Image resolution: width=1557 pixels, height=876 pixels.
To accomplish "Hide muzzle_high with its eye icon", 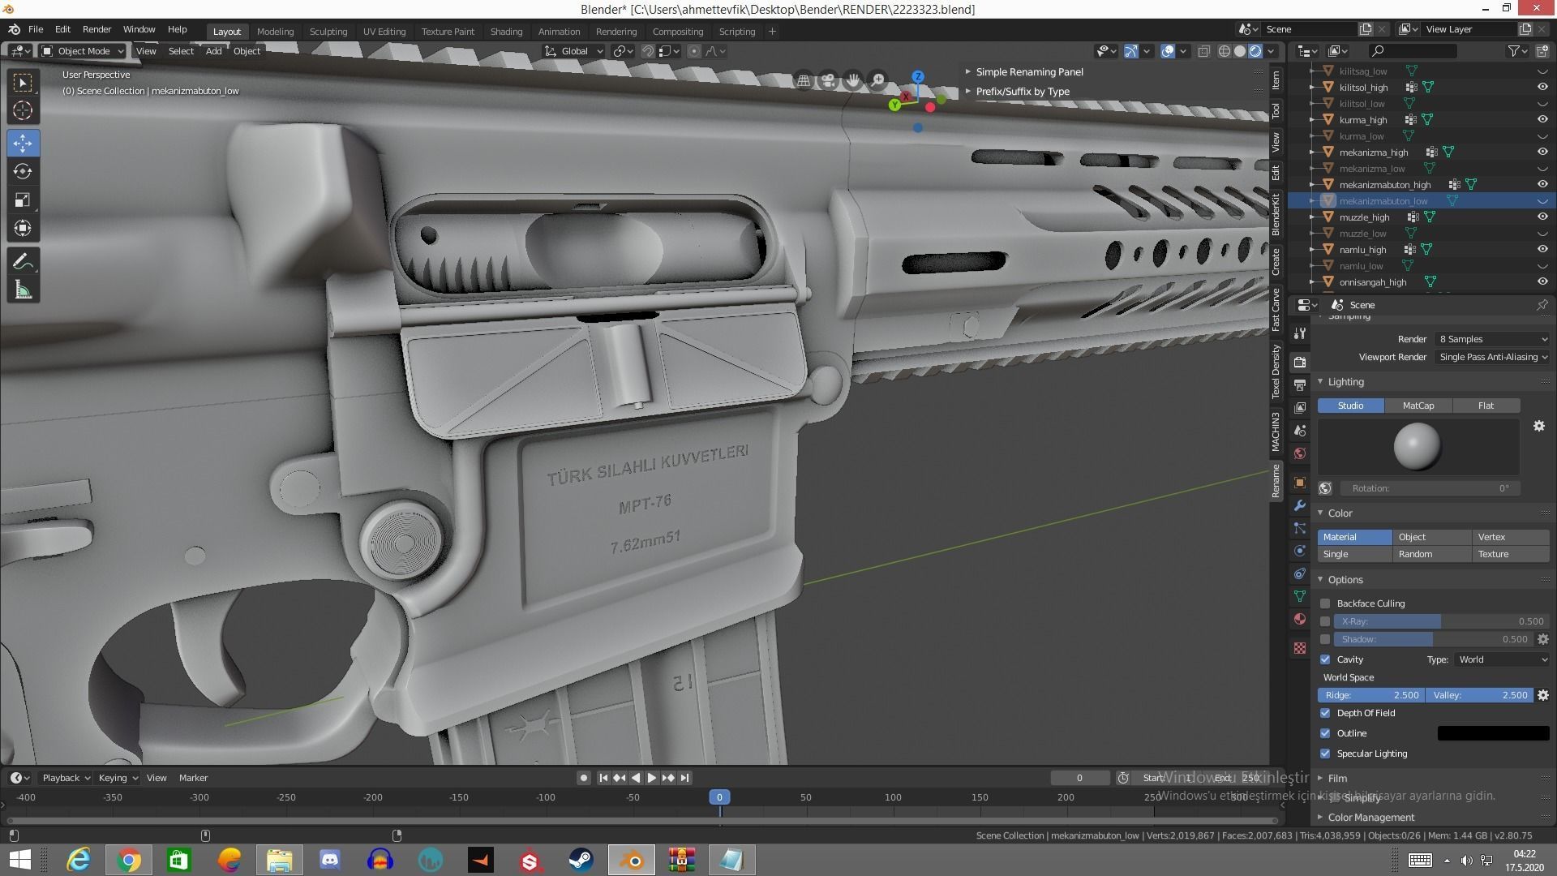I will (x=1542, y=217).
